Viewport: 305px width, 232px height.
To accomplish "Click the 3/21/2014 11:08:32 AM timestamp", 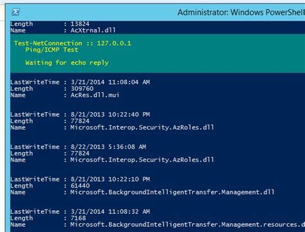I will [x=110, y=212].
